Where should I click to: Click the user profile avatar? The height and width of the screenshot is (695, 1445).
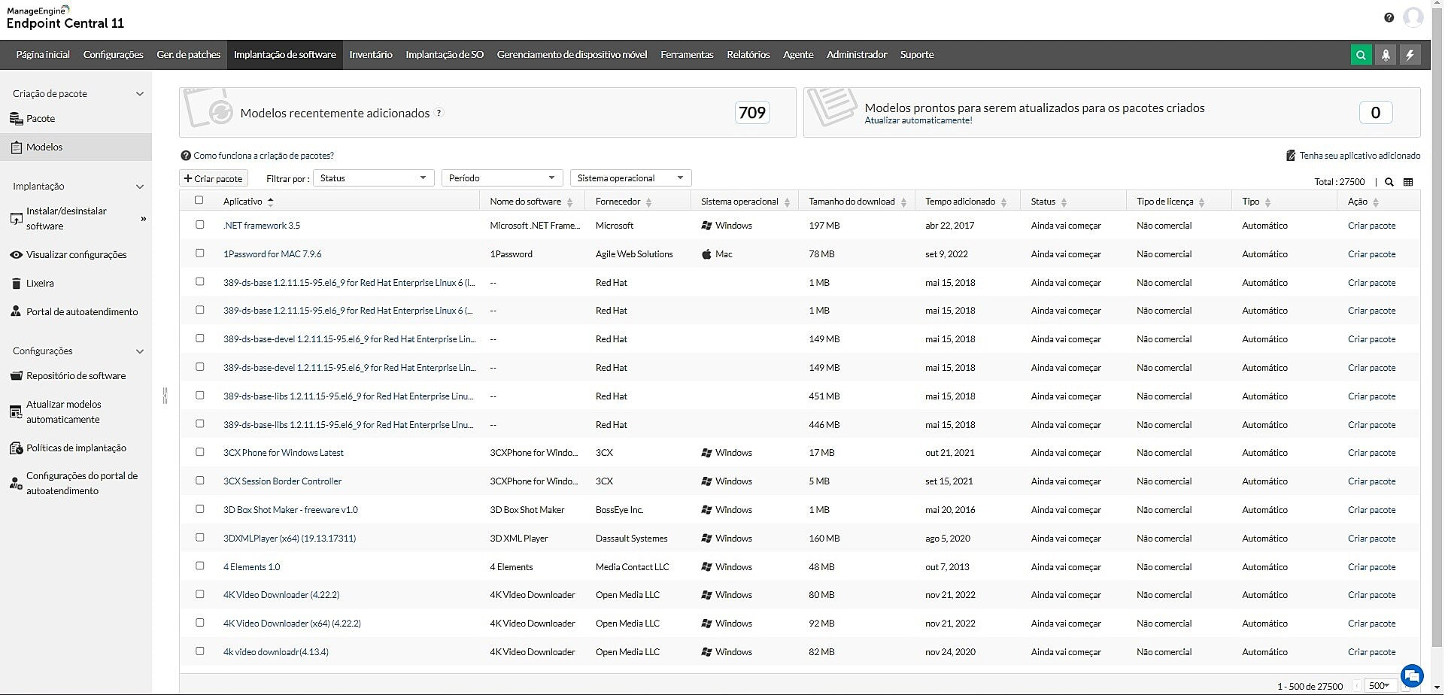[x=1413, y=17]
